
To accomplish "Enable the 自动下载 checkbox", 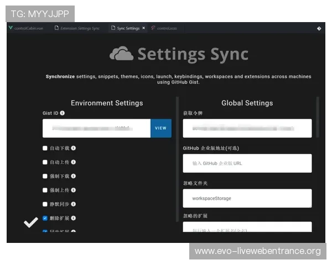I will [45, 148].
